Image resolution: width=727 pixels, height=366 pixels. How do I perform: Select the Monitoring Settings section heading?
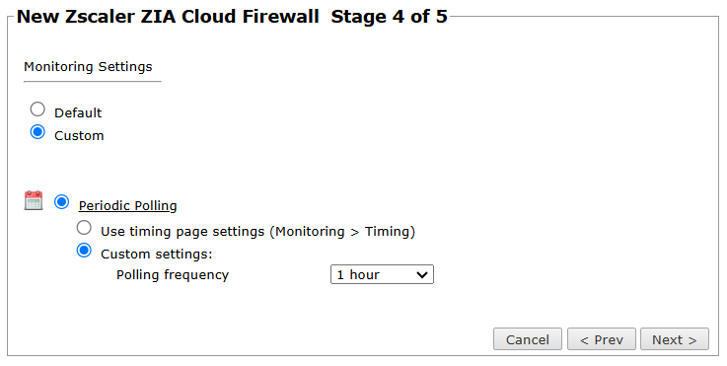88,67
